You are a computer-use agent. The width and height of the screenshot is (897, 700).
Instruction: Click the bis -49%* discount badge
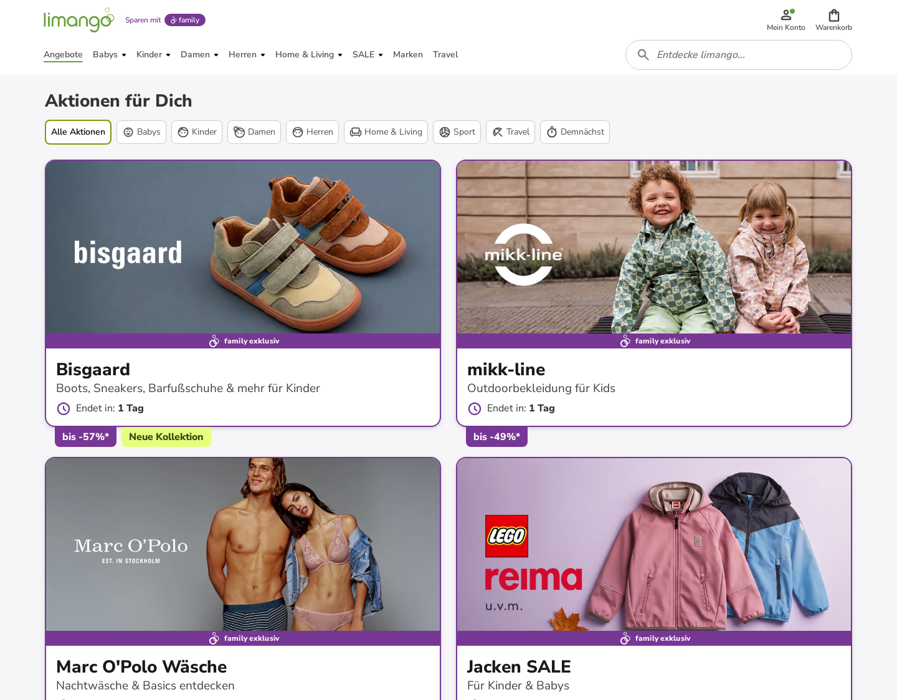(496, 437)
